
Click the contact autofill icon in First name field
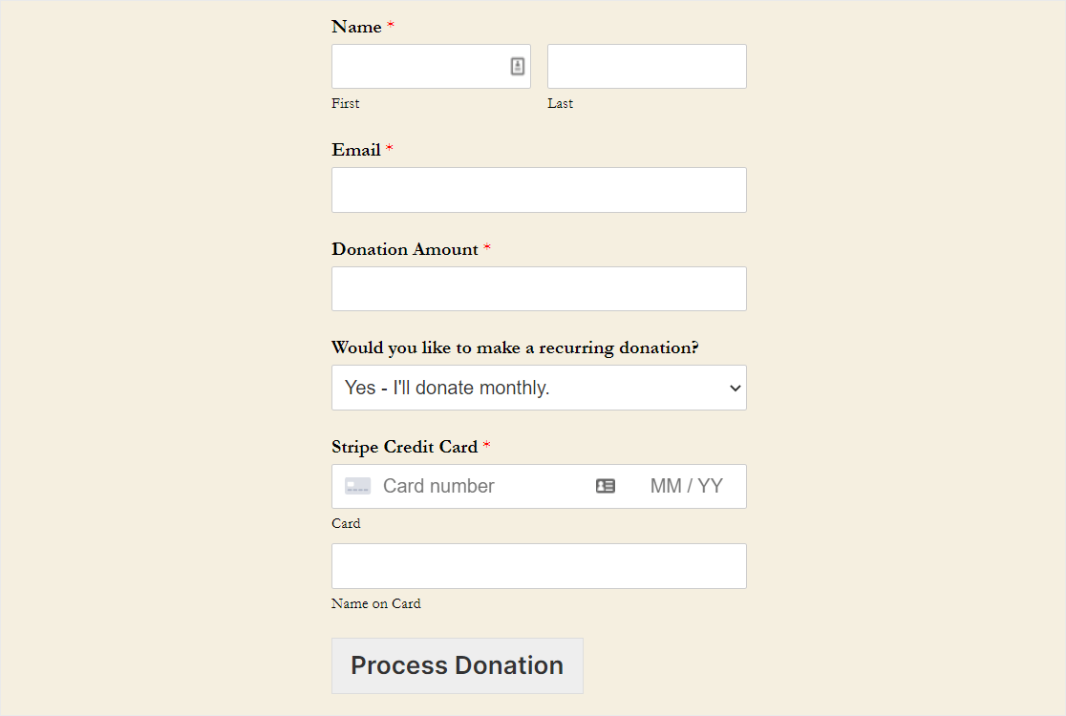pyautogui.click(x=518, y=66)
